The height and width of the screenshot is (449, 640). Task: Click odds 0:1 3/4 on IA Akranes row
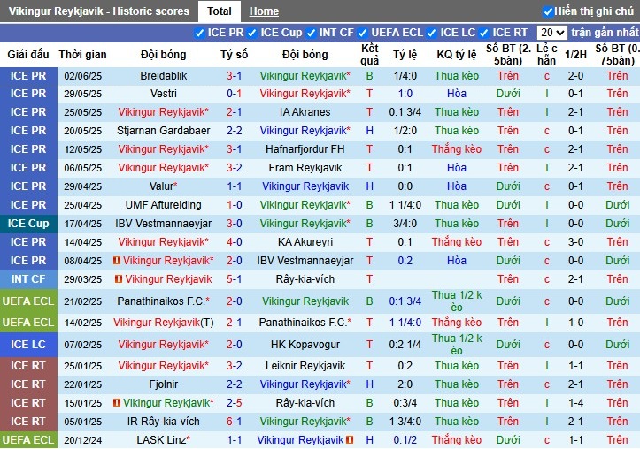coord(405,112)
